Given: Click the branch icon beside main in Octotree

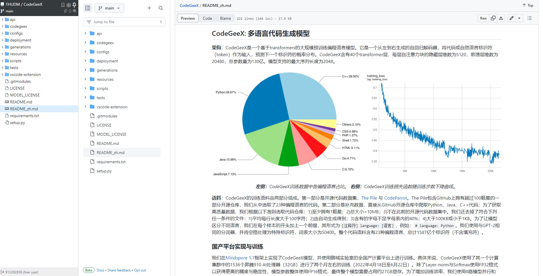Looking at the screenshot, I should coord(2,11).
